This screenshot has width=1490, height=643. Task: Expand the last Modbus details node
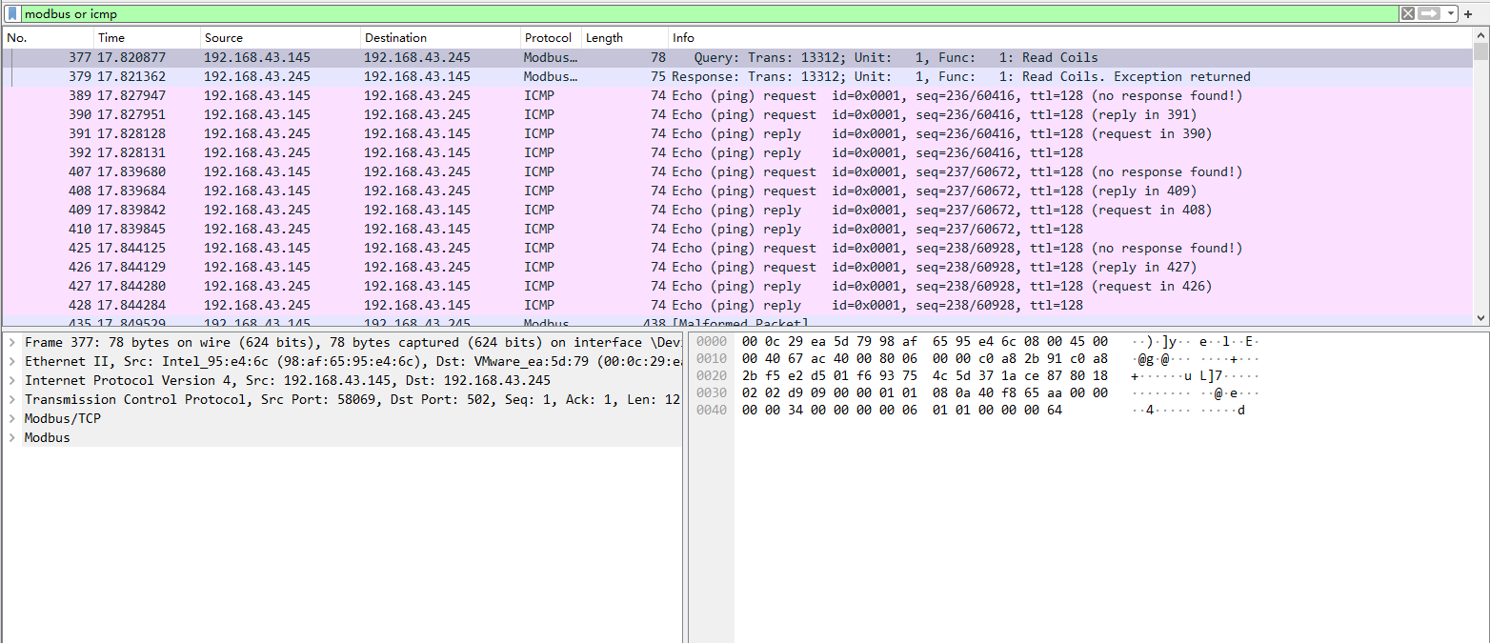(x=11, y=437)
